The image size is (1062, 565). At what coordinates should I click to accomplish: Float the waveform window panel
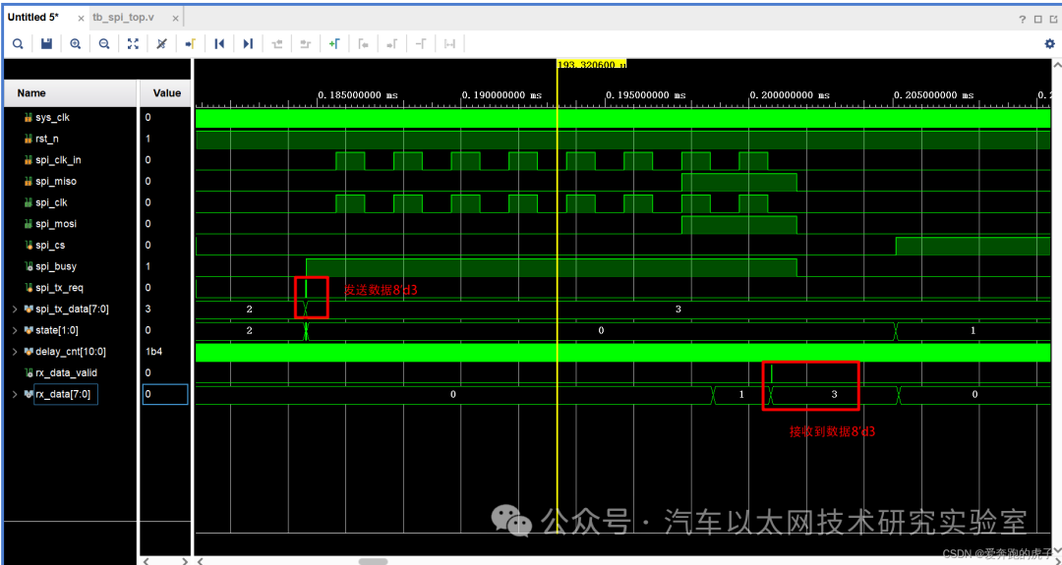1052,19
